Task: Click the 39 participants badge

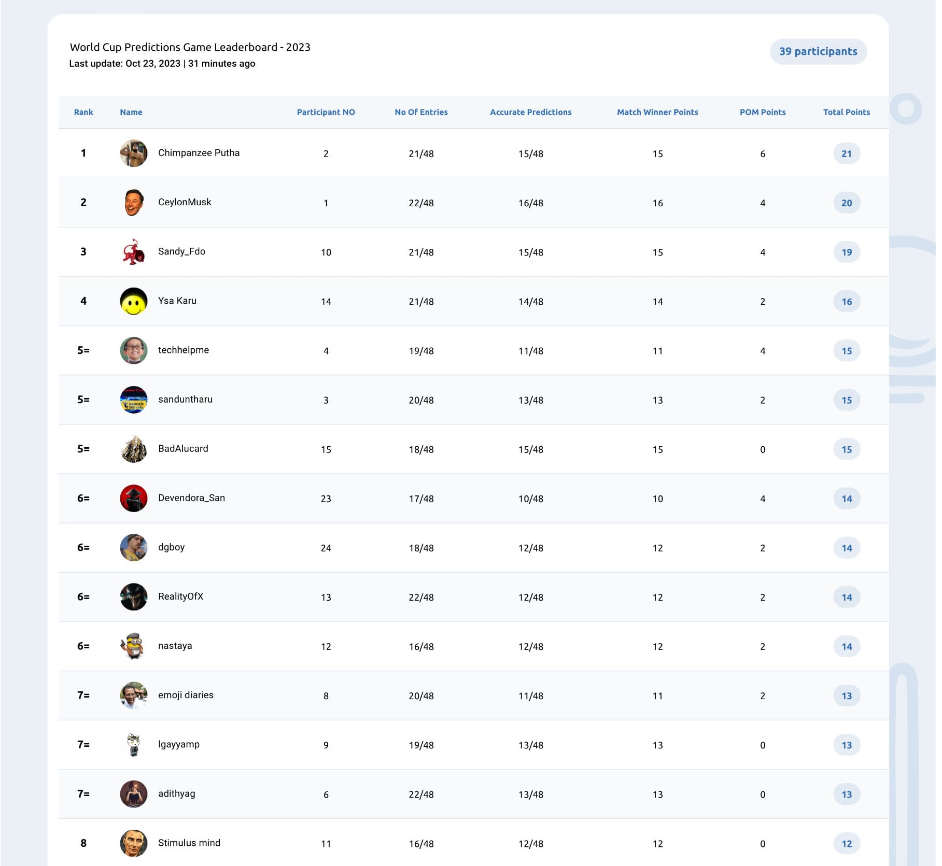Action: click(818, 52)
